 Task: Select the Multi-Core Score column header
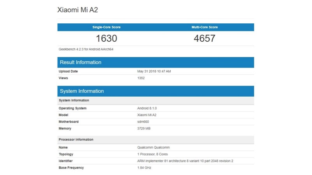tap(204, 27)
